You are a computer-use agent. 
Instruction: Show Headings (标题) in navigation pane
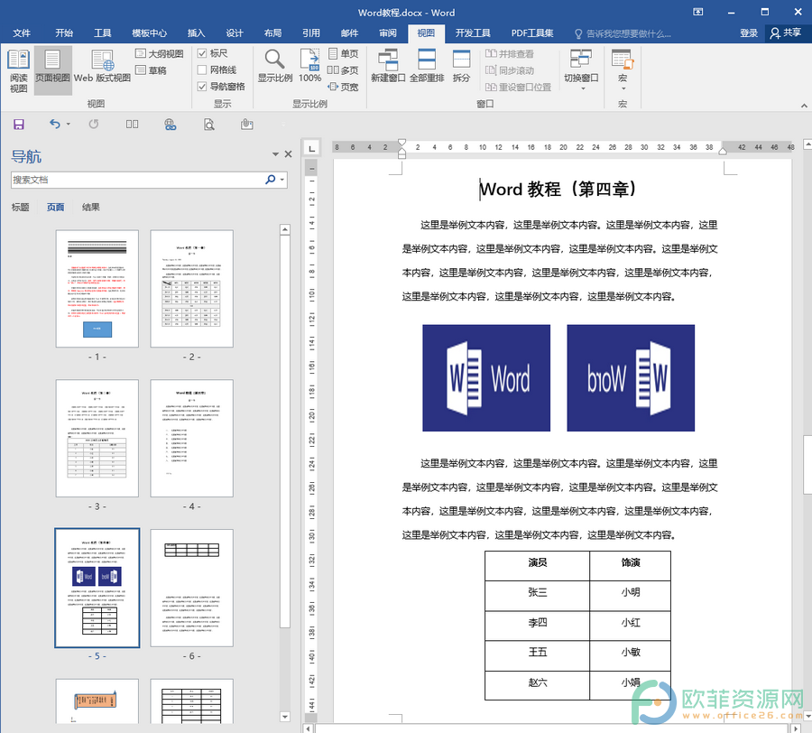pyautogui.click(x=20, y=208)
